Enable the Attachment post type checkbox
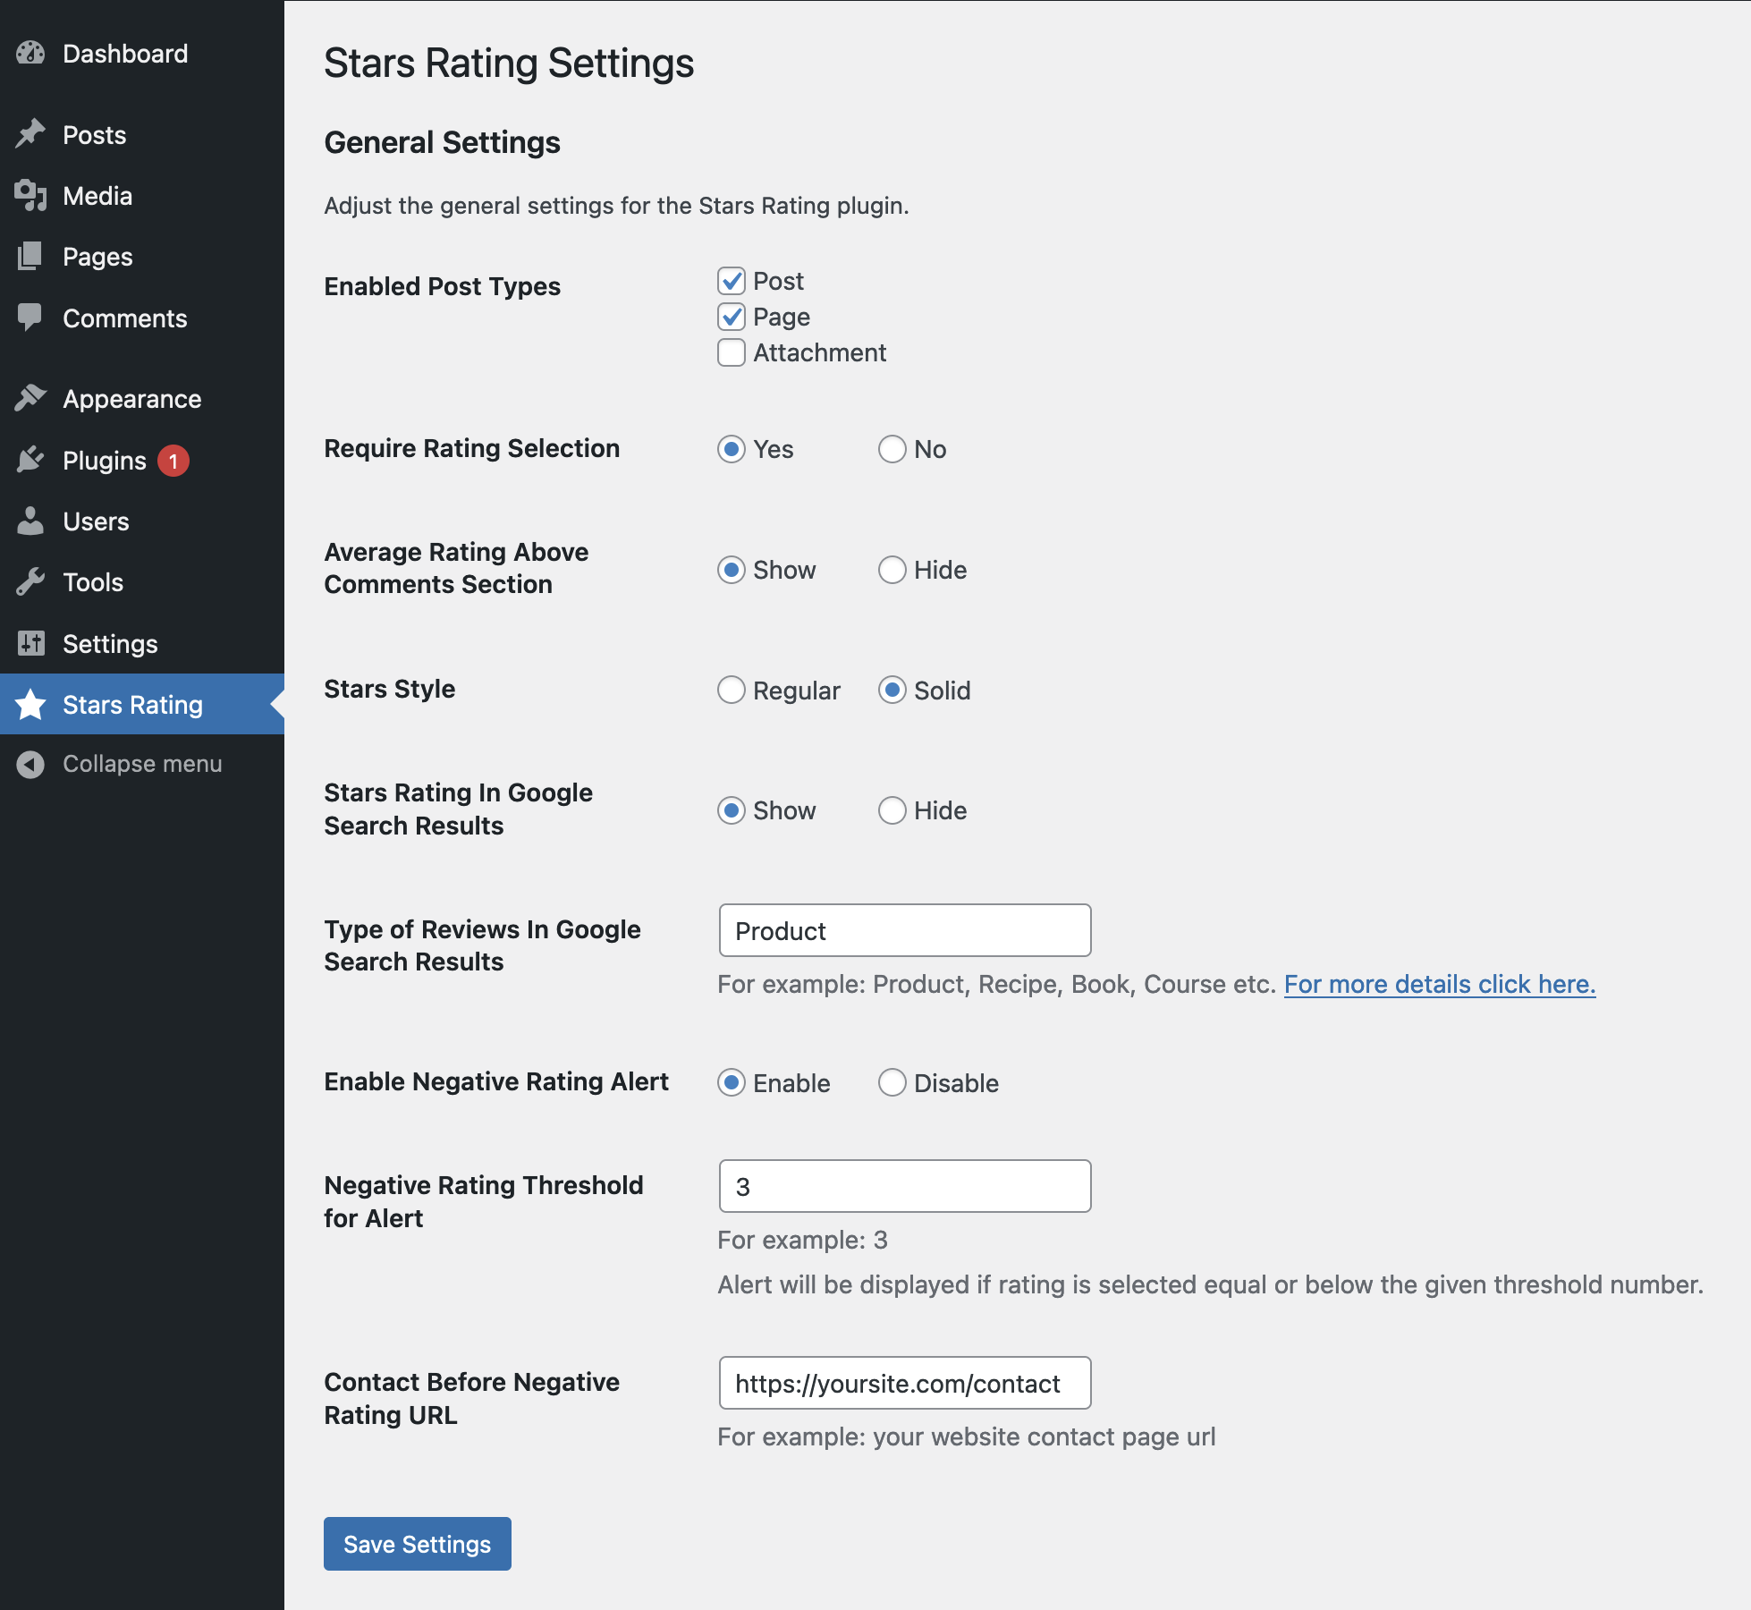This screenshot has width=1751, height=1610. [x=732, y=352]
